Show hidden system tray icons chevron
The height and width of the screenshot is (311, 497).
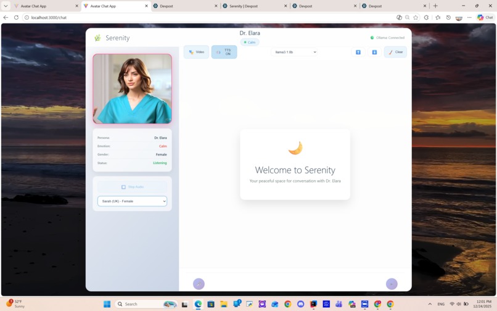pos(430,304)
